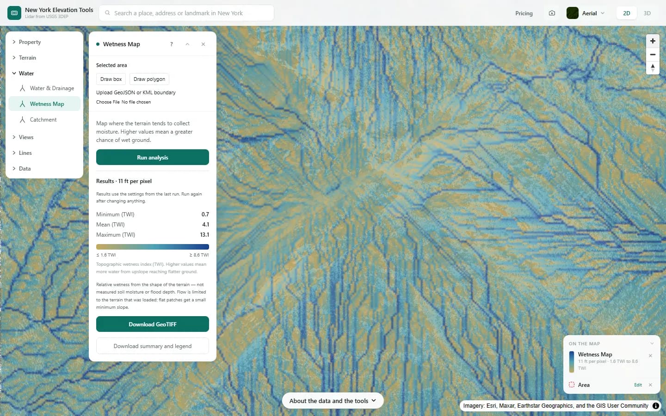666x416 pixels.
Task: Reset map bearing with compass icon
Action: (653, 68)
